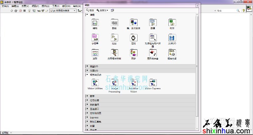253x135 pixels.
Task: Expand the 数学 (Mathematics) category
Action: [x=87, y=96]
